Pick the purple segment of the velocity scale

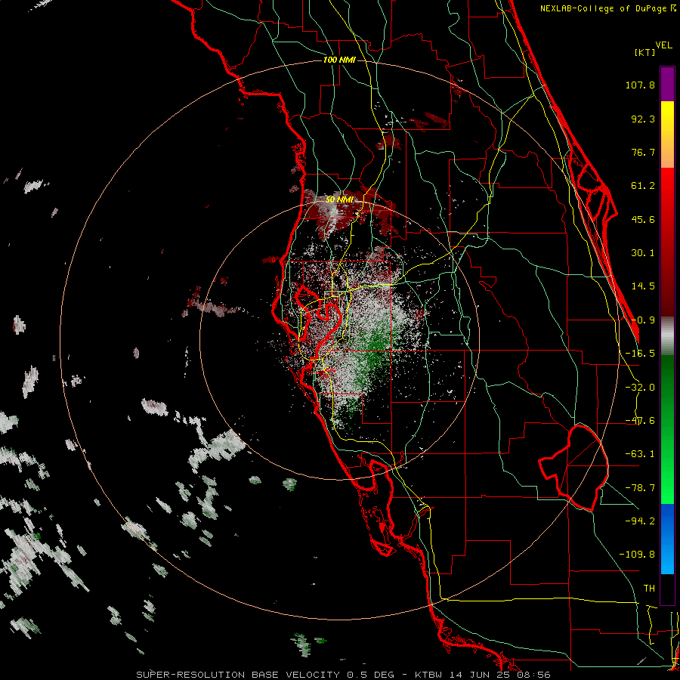click(x=667, y=84)
